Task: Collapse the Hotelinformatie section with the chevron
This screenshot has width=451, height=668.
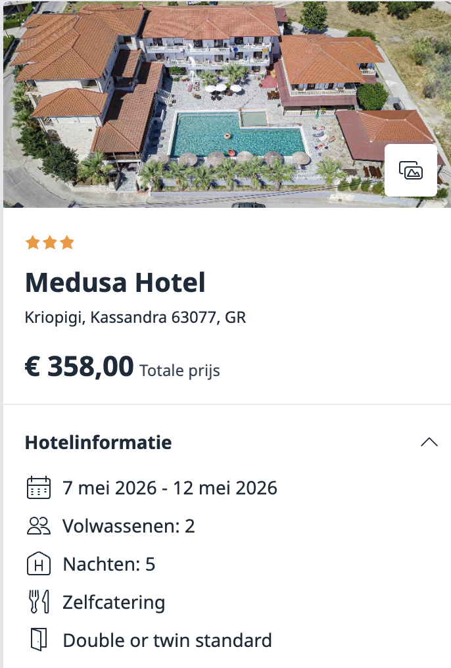Action: (430, 442)
